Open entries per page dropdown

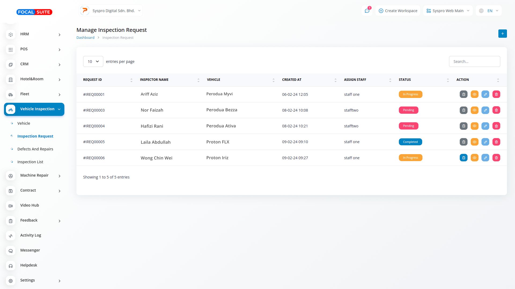coord(93,62)
